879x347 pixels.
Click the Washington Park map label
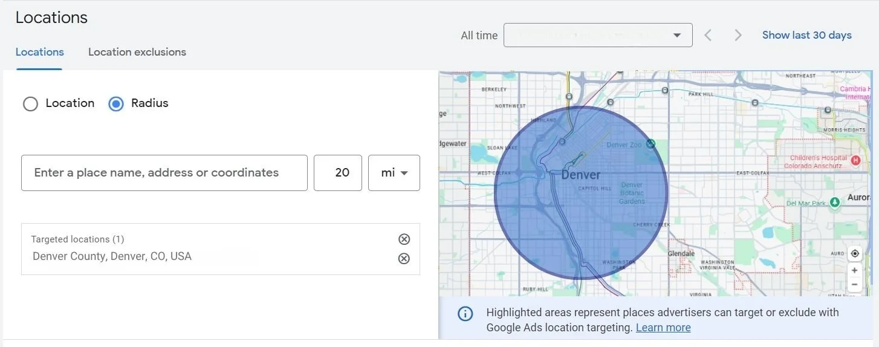tap(618, 265)
